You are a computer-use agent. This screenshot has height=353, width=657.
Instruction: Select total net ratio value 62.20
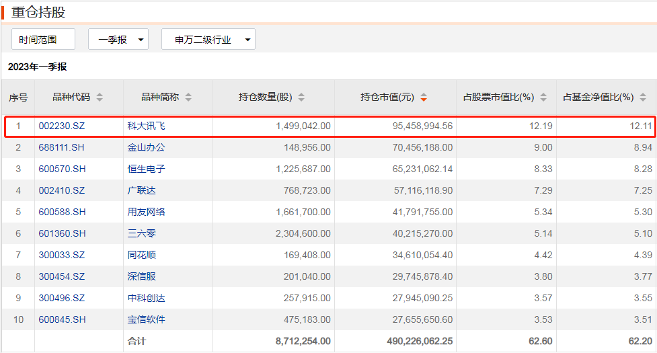coord(640,342)
